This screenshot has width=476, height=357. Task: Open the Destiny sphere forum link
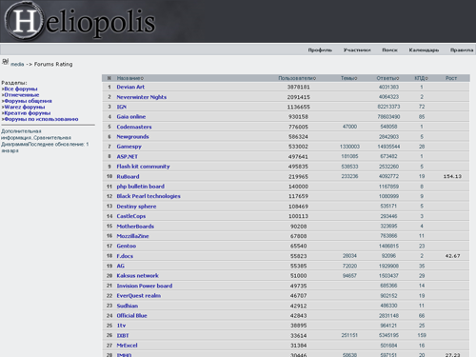(x=136, y=207)
